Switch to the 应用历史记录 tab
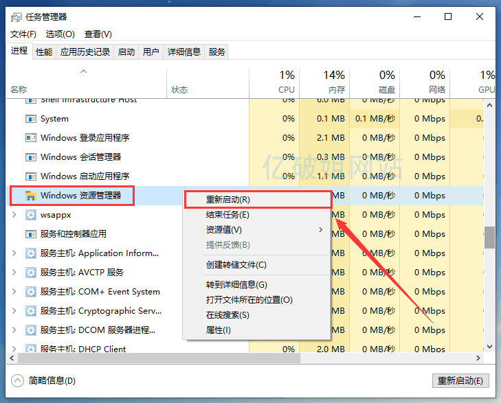 point(85,52)
